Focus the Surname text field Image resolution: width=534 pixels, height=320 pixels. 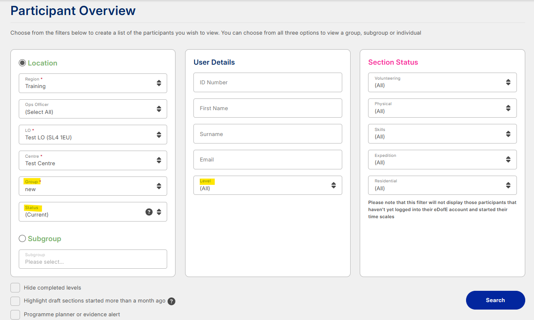point(267,134)
